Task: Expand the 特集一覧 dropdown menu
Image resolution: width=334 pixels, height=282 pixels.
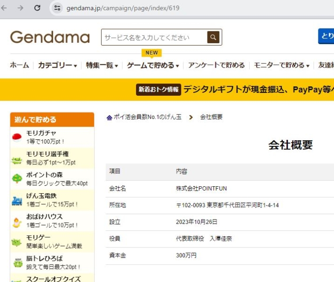Action: 102,65
